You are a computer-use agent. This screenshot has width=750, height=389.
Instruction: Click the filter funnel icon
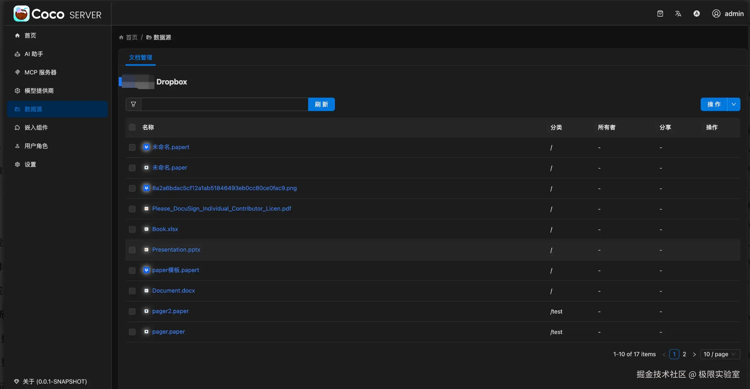pyautogui.click(x=133, y=104)
